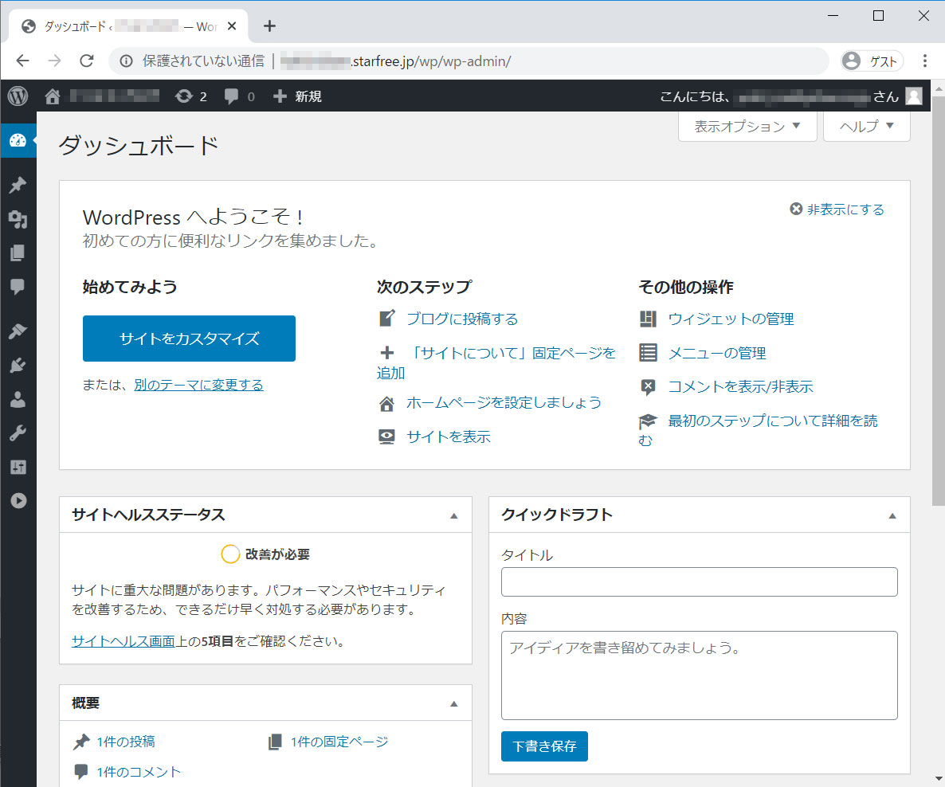The image size is (945, 787).
Task: Open ブログに投稿する link
Action: tap(461, 319)
